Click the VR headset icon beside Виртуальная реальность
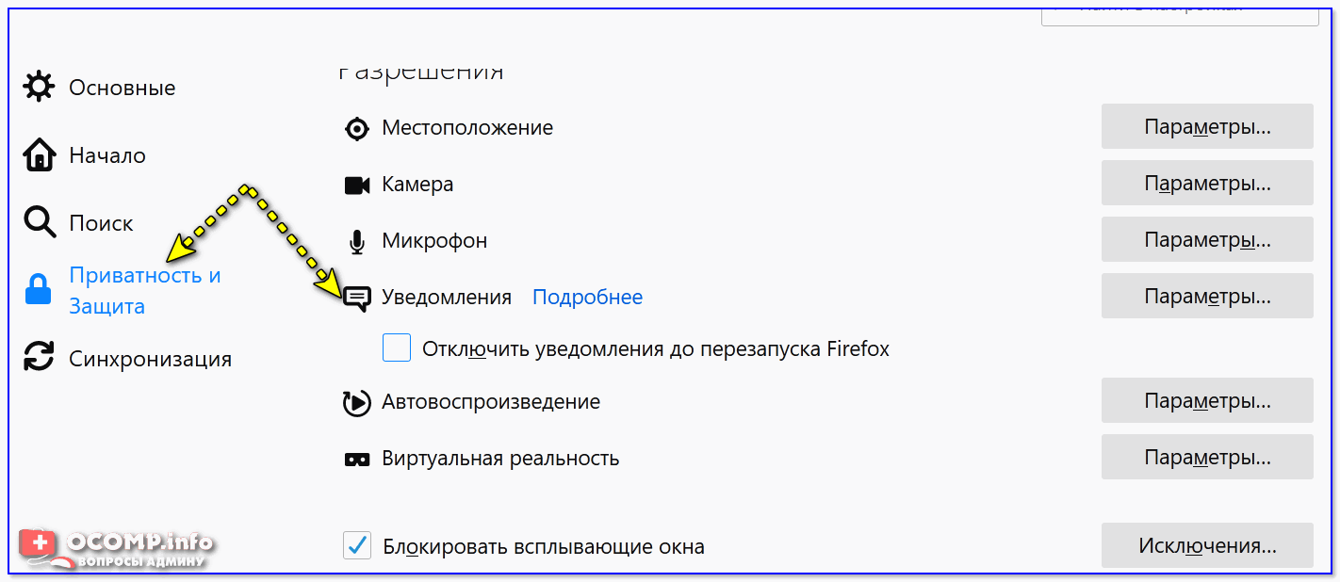This screenshot has height=582, width=1340. 357,461
